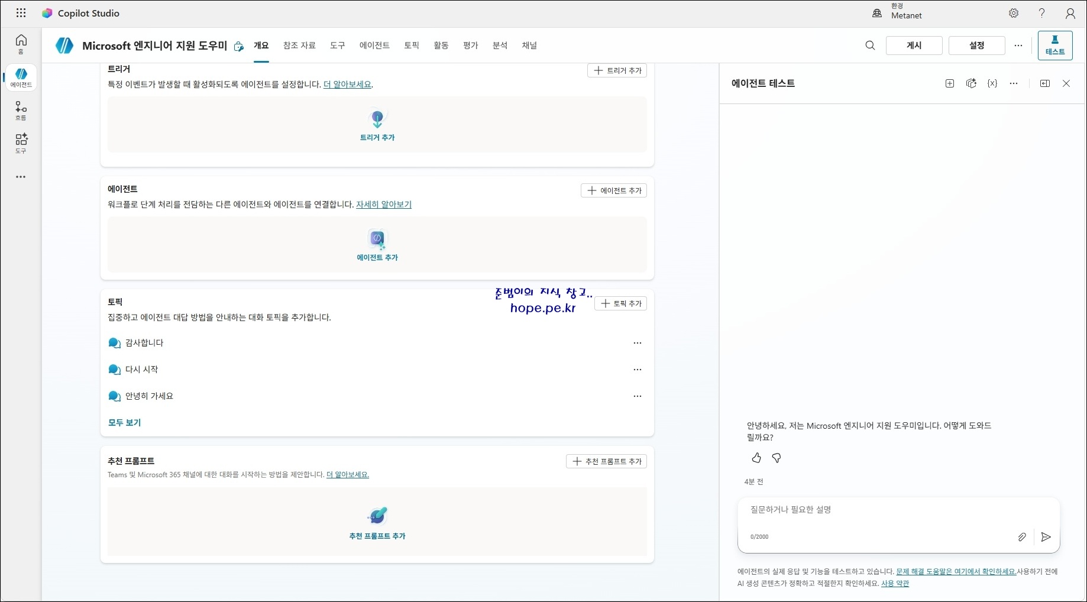
Task: Open the 감사합니다 topic
Action: click(144, 343)
